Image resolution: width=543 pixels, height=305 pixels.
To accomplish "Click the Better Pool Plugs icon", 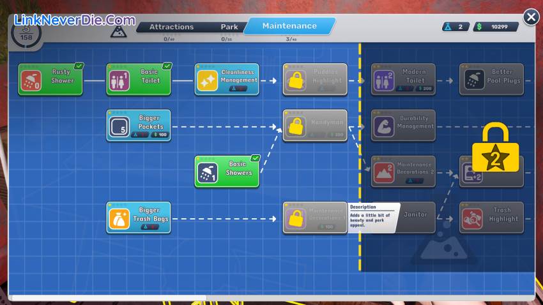I will click(472, 80).
